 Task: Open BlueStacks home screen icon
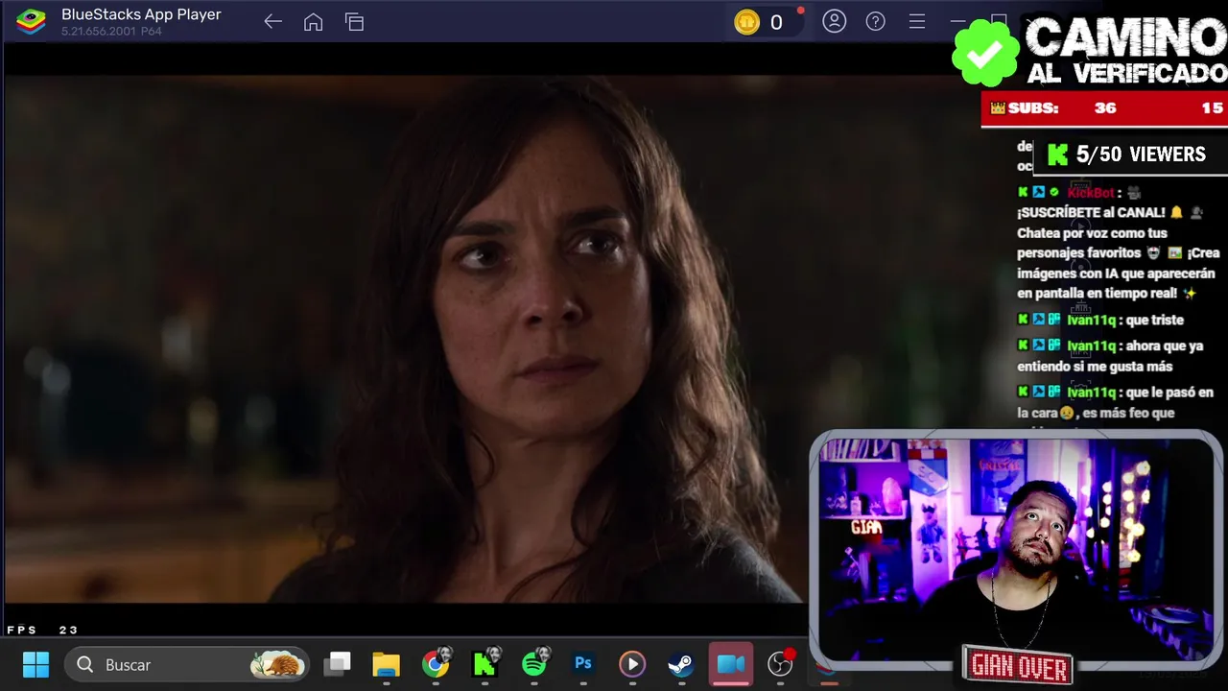(x=314, y=22)
